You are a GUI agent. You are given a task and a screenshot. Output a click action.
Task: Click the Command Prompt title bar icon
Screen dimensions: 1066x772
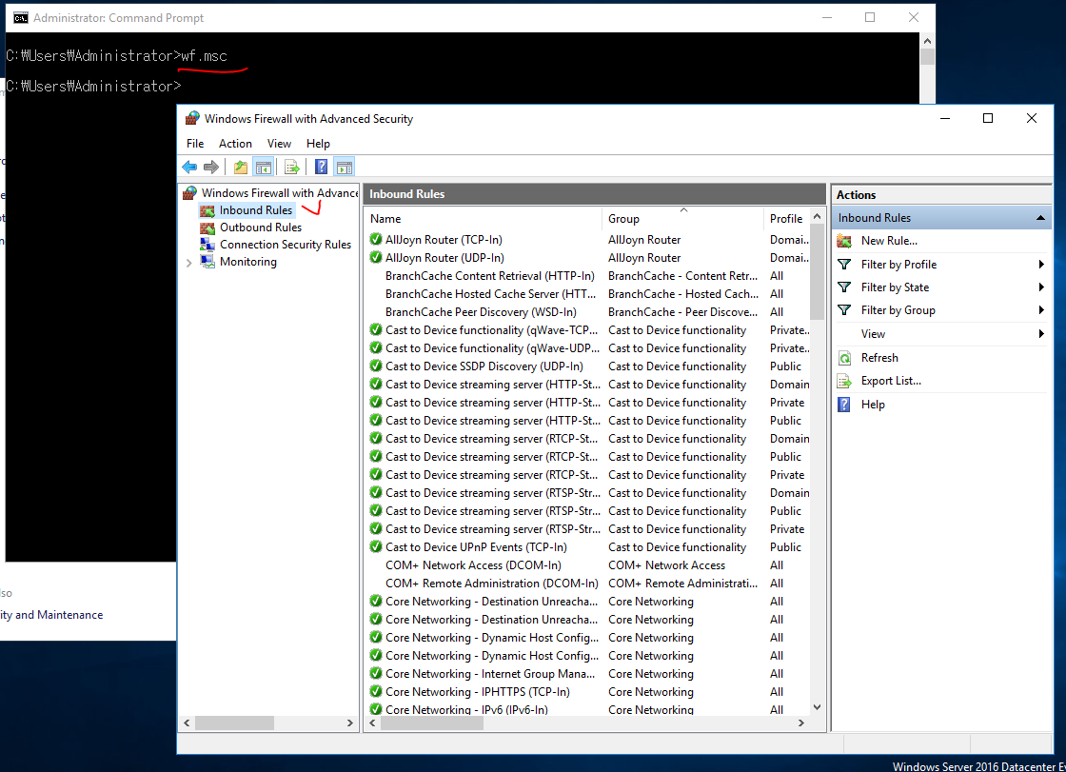[21, 18]
